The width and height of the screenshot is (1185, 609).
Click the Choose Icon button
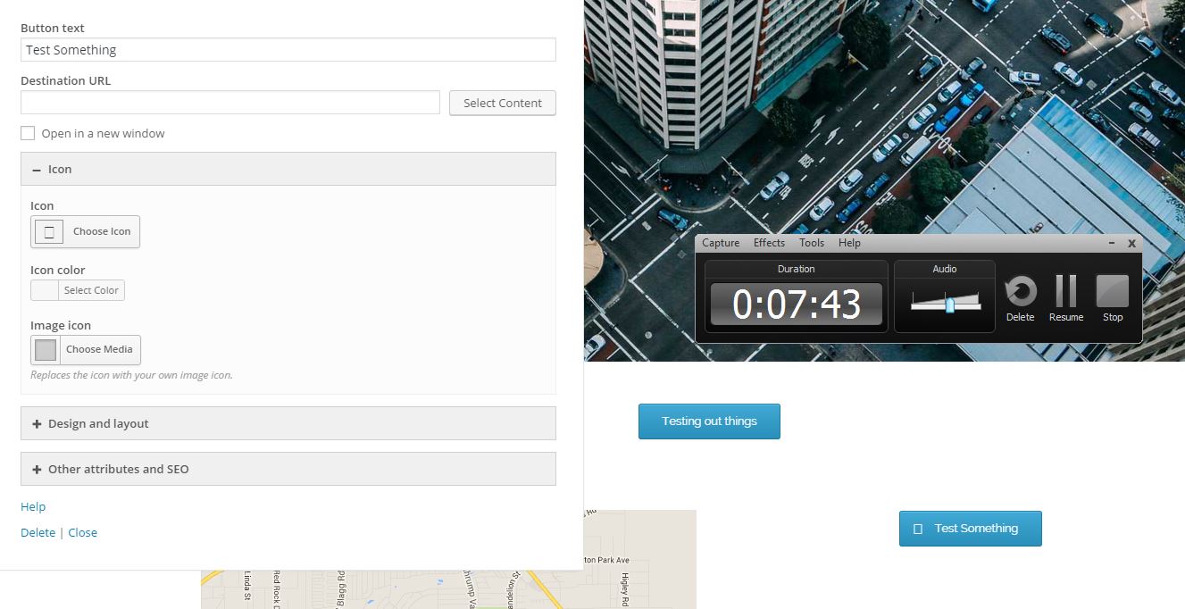[85, 232]
